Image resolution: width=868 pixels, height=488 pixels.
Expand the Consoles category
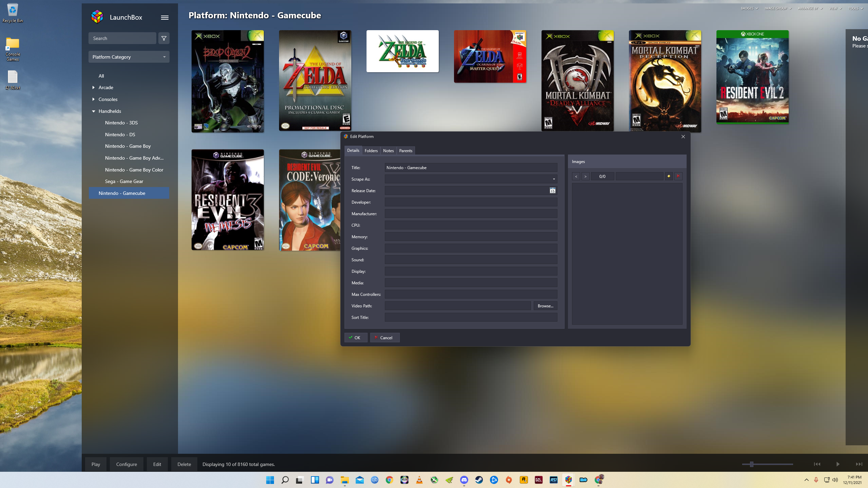tap(94, 99)
